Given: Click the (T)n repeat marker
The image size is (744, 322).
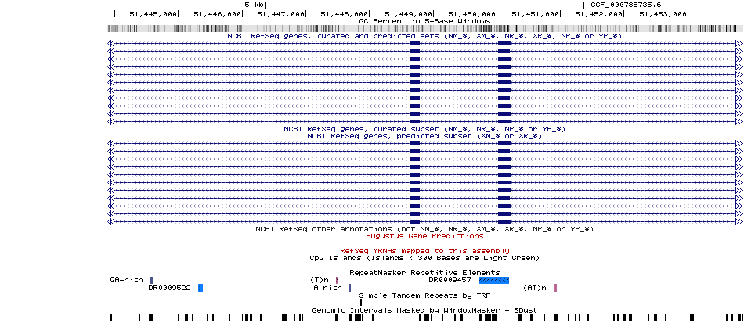Looking at the screenshot, I should tap(337, 279).
